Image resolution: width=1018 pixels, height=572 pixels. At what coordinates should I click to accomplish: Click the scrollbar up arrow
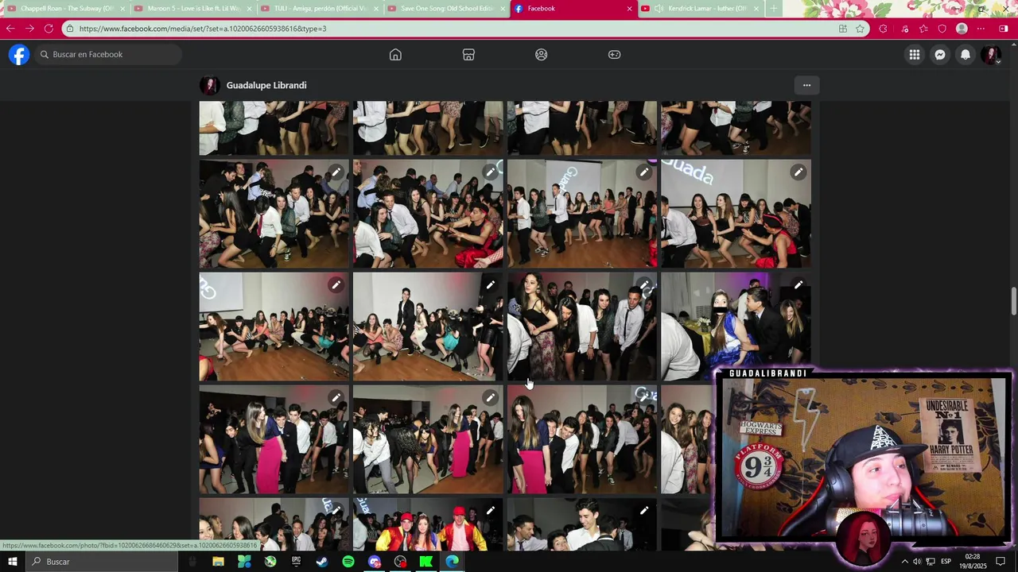tap(1013, 44)
